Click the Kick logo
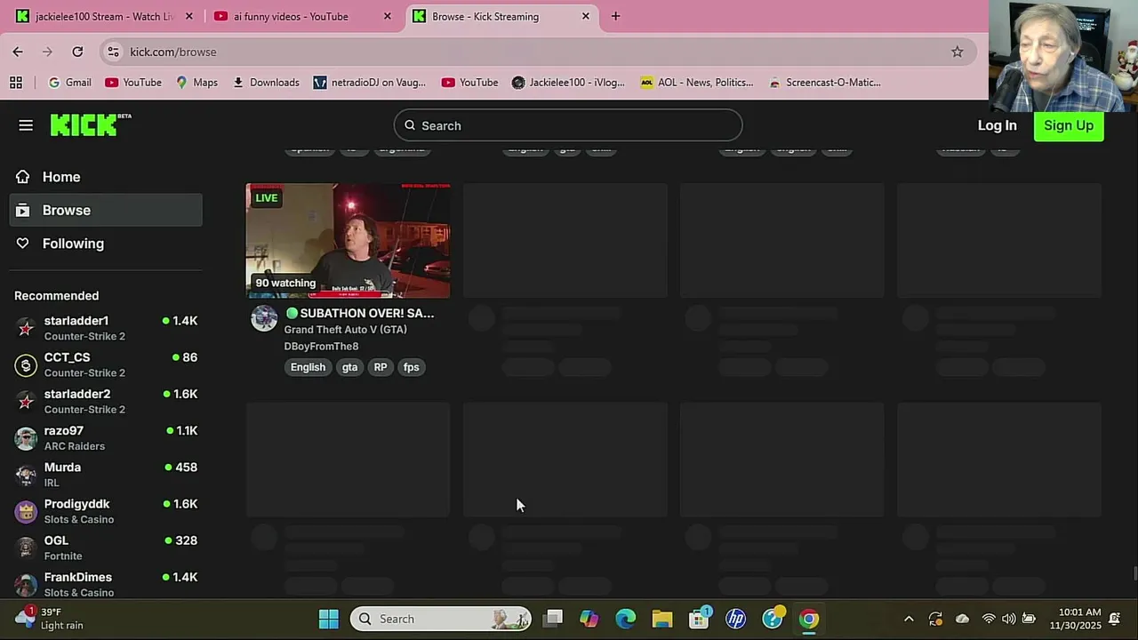Screen dimensions: 1138x640 click(x=91, y=125)
